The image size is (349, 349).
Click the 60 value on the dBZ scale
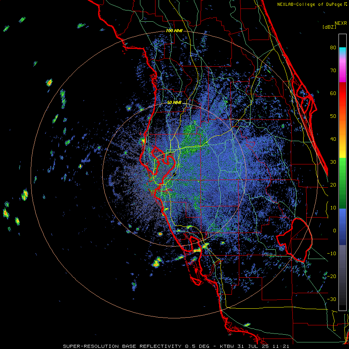tap(333, 93)
